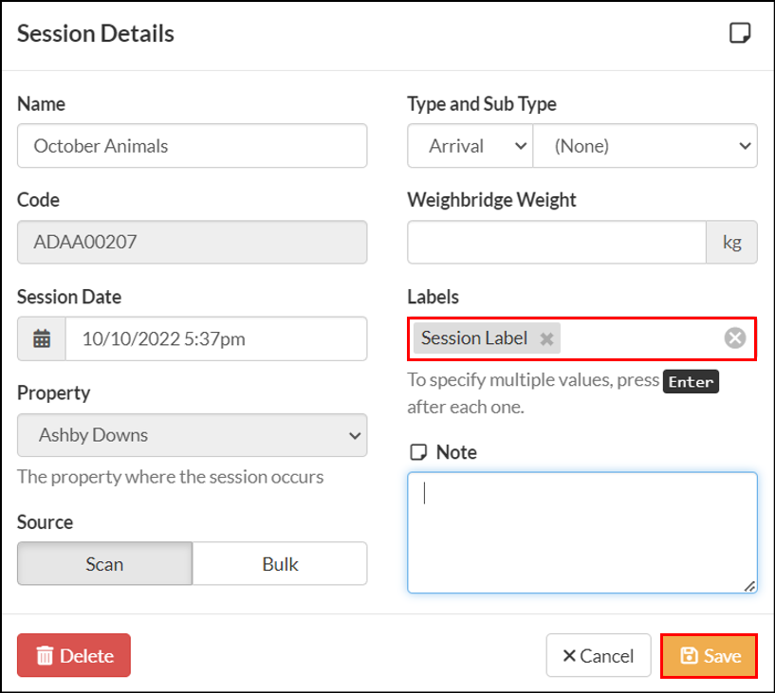Switch source to Bulk
The width and height of the screenshot is (775, 693).
pyautogui.click(x=280, y=563)
